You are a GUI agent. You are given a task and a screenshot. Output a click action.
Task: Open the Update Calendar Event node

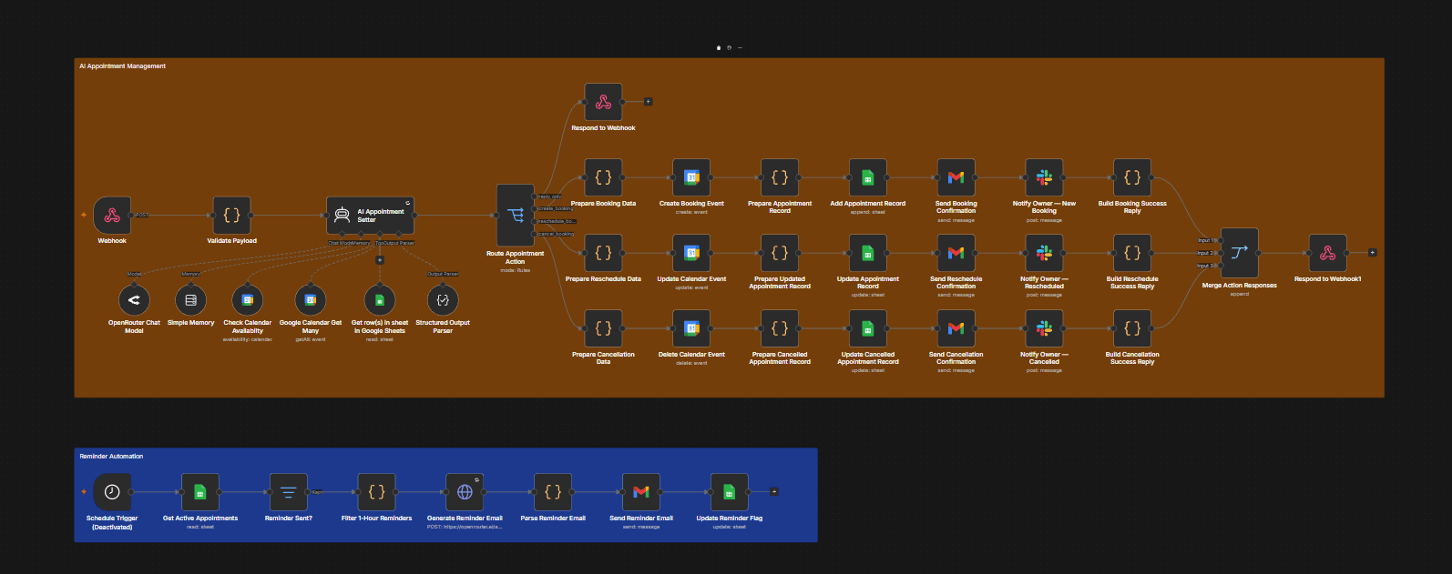coord(691,254)
